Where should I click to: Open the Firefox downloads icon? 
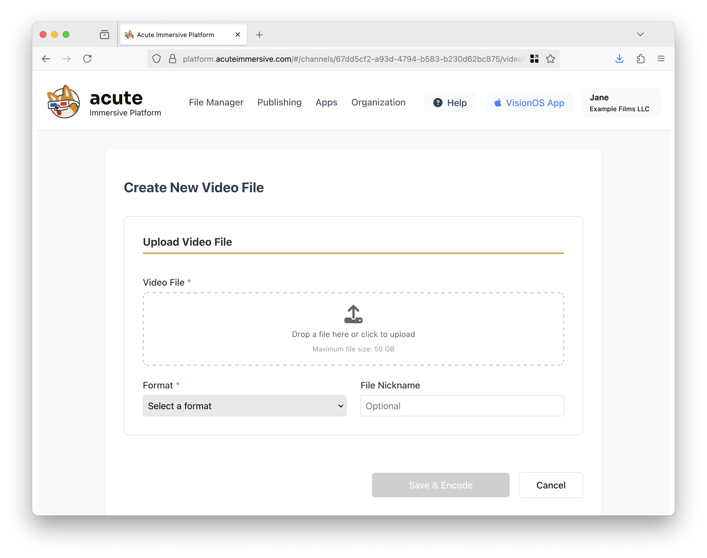point(619,59)
